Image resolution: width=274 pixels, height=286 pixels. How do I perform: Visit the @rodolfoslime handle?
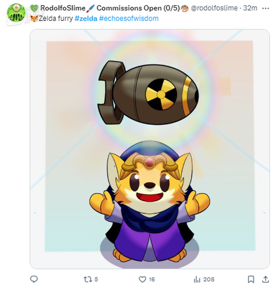click(214, 8)
